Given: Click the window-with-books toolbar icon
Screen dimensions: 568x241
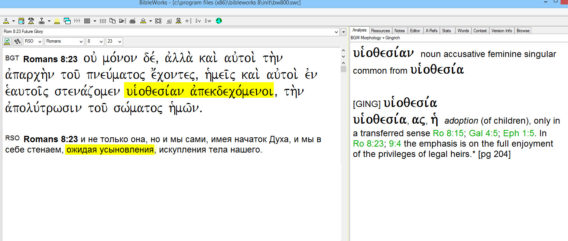Looking at the screenshot, I should click(22, 21).
